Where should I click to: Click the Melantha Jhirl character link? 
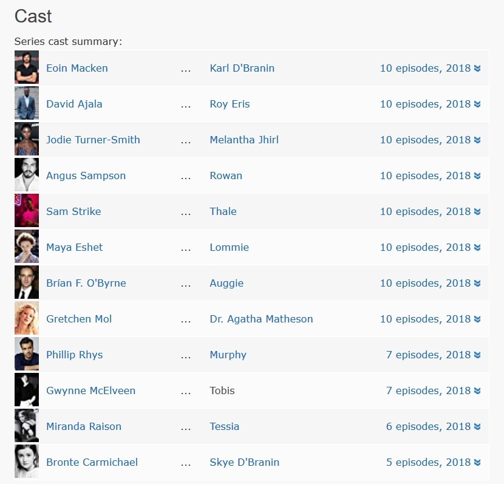[244, 140]
